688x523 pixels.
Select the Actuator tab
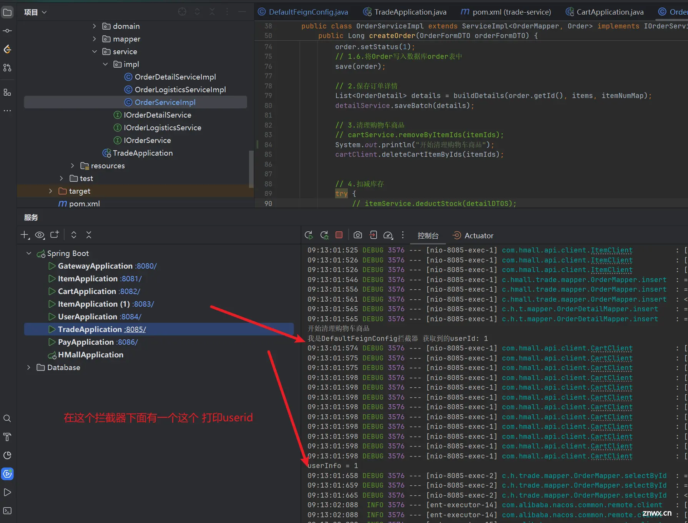[473, 236]
